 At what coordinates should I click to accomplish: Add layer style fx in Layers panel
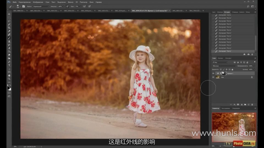pos(234,104)
